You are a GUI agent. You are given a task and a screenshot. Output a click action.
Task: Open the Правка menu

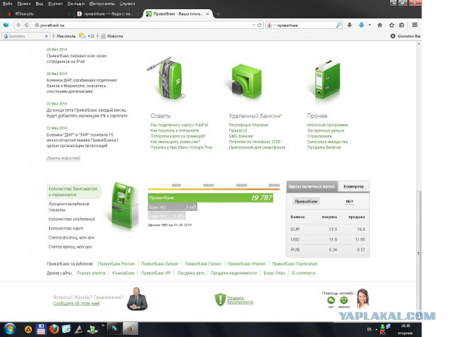[23, 4]
